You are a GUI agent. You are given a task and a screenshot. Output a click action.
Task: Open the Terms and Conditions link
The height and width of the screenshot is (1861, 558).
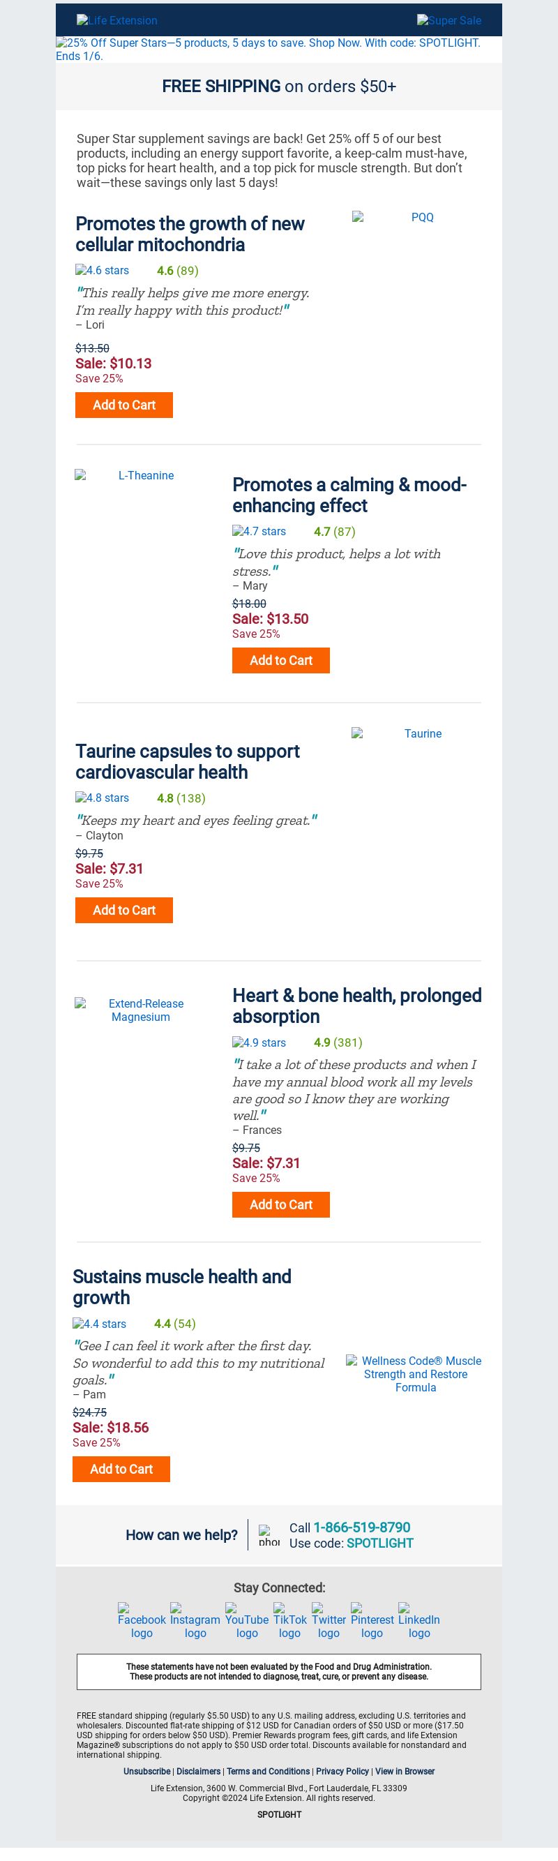click(268, 1771)
